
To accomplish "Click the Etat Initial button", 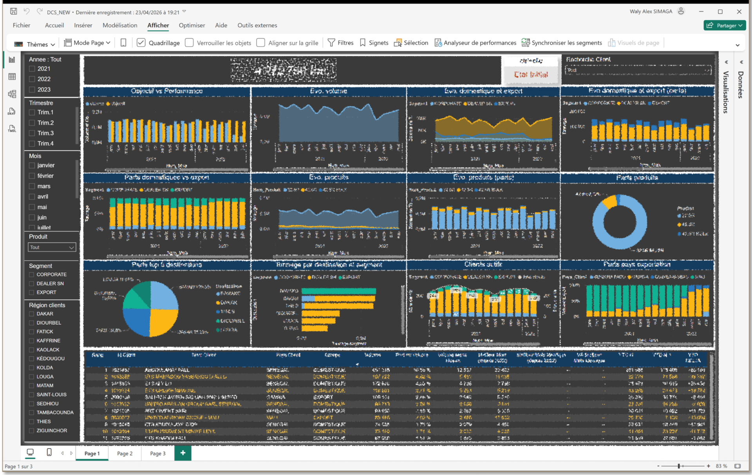I will pos(531,74).
